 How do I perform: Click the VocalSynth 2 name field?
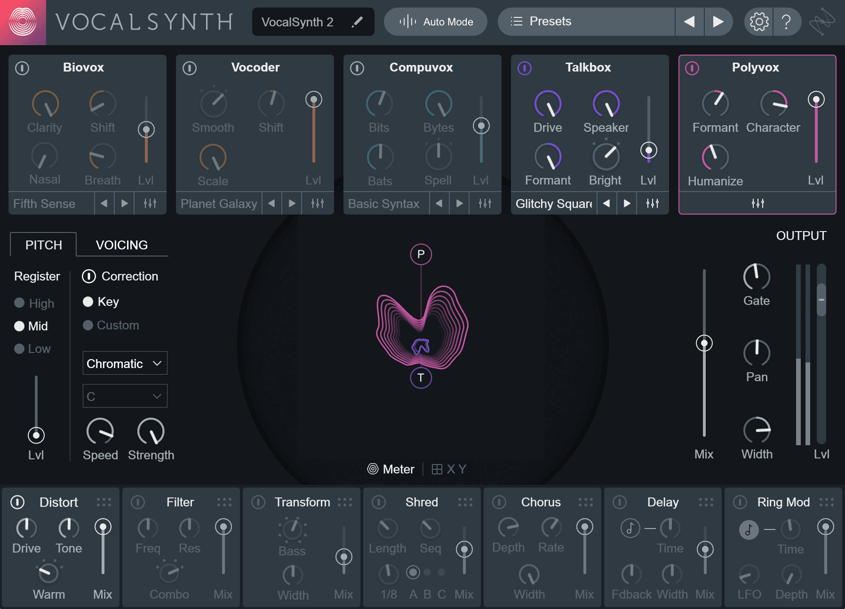[313, 22]
